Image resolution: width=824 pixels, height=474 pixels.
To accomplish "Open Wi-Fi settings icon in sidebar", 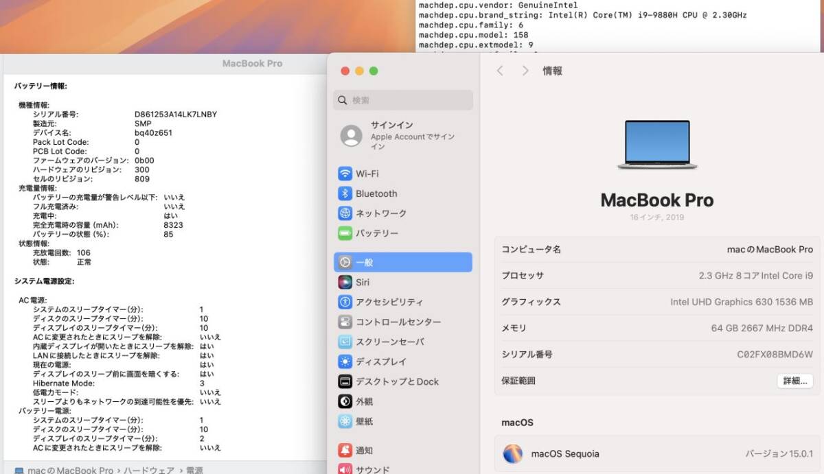I will pyautogui.click(x=345, y=174).
